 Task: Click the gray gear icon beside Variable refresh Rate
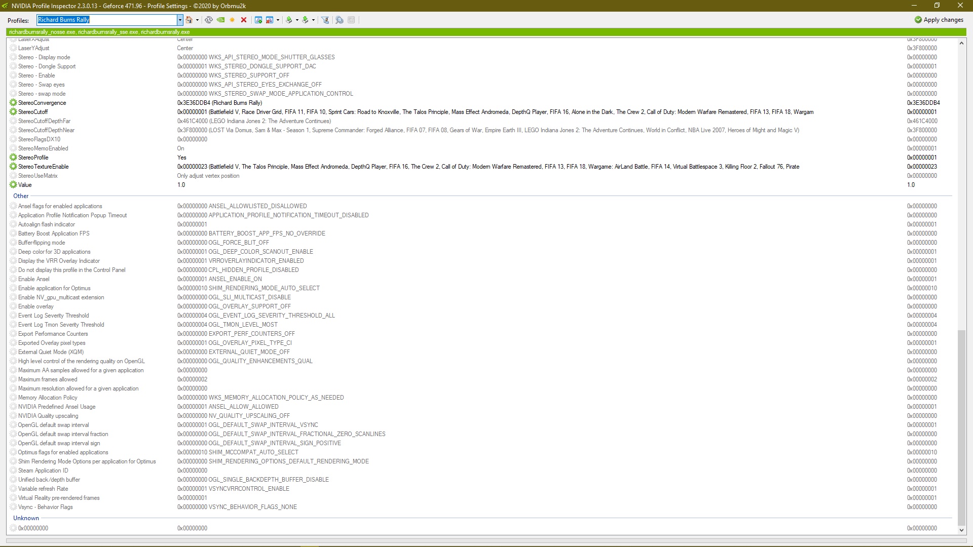(13, 489)
